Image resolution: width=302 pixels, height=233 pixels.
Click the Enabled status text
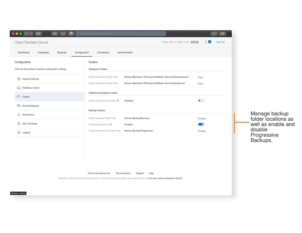[x=128, y=124]
